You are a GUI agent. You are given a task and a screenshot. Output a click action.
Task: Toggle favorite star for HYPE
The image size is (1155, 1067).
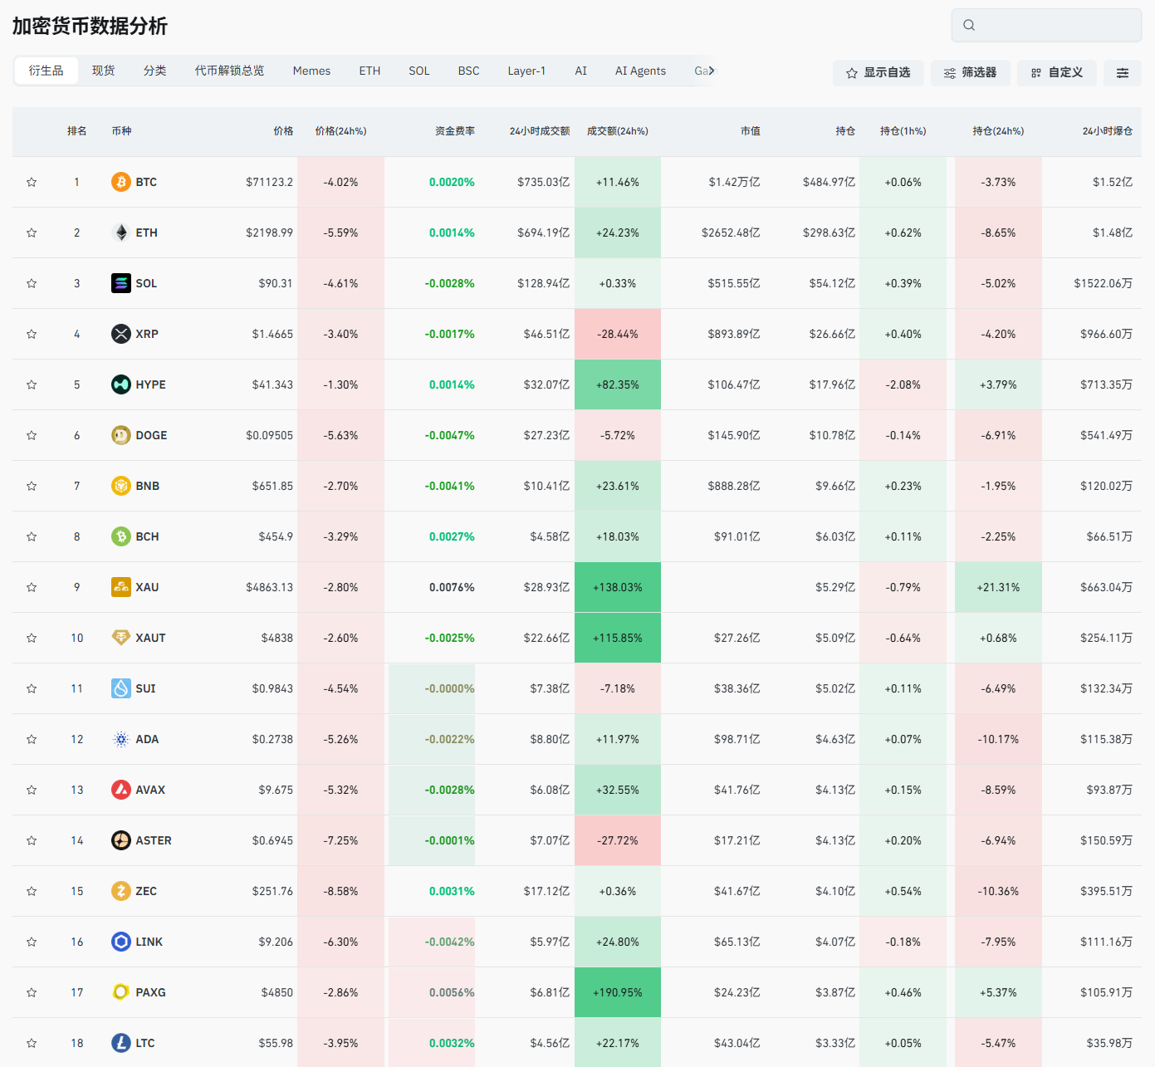point(32,384)
